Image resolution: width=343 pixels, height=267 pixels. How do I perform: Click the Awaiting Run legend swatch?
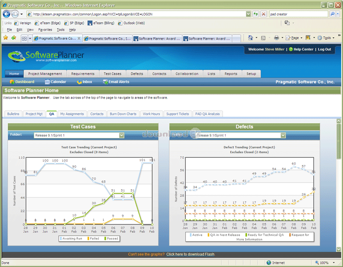pos(61,238)
